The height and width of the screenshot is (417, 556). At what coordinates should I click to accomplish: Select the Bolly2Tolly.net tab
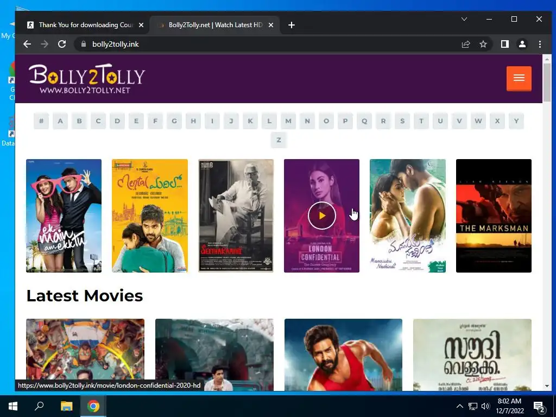click(214, 25)
